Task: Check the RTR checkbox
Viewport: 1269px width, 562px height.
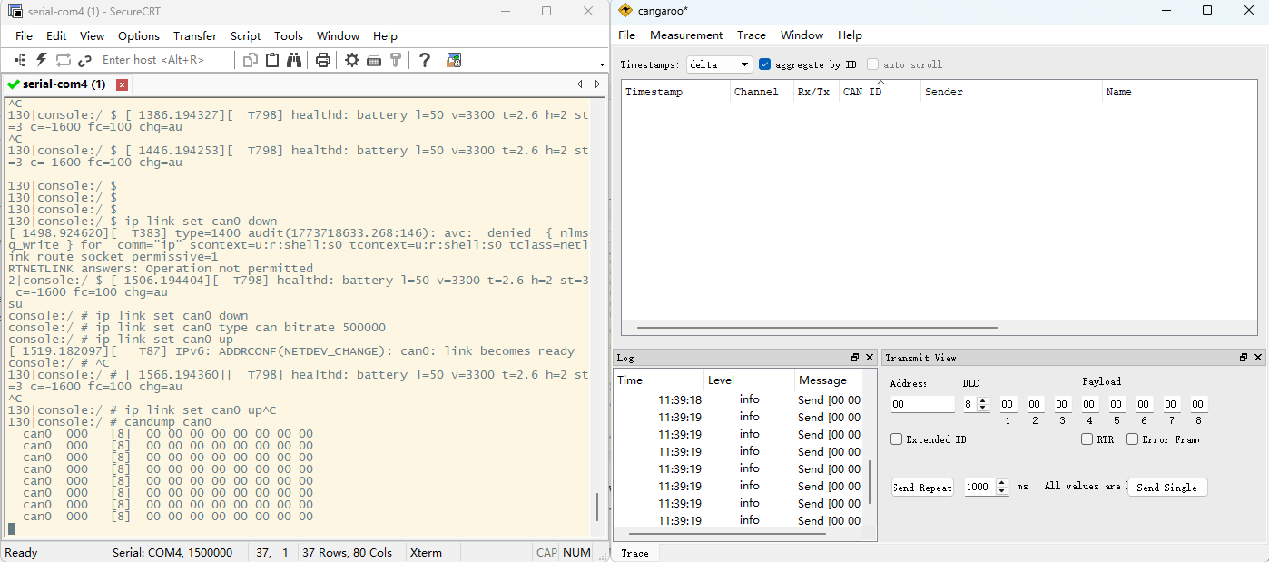Action: [1087, 439]
